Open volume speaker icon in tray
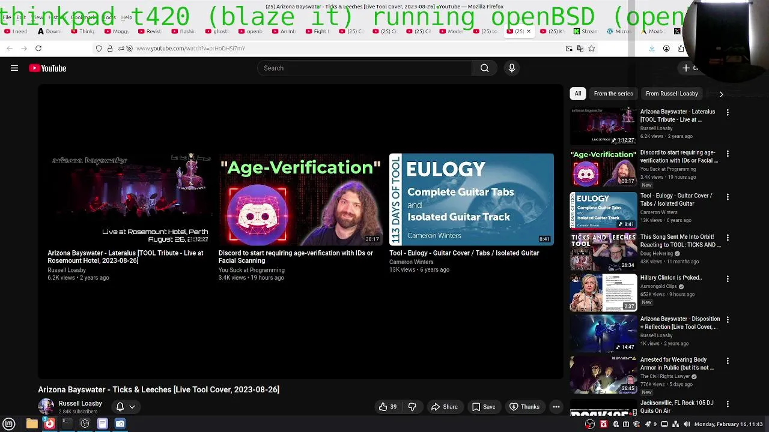Image resolution: width=769 pixels, height=432 pixels. click(687, 424)
